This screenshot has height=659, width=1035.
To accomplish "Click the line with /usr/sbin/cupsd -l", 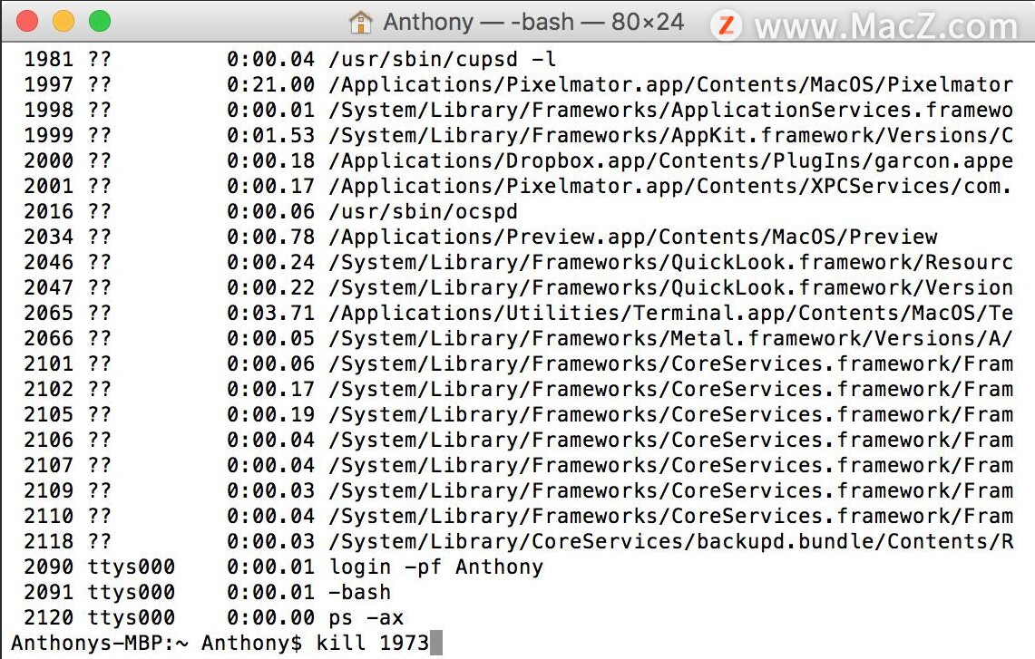I will coord(289,59).
